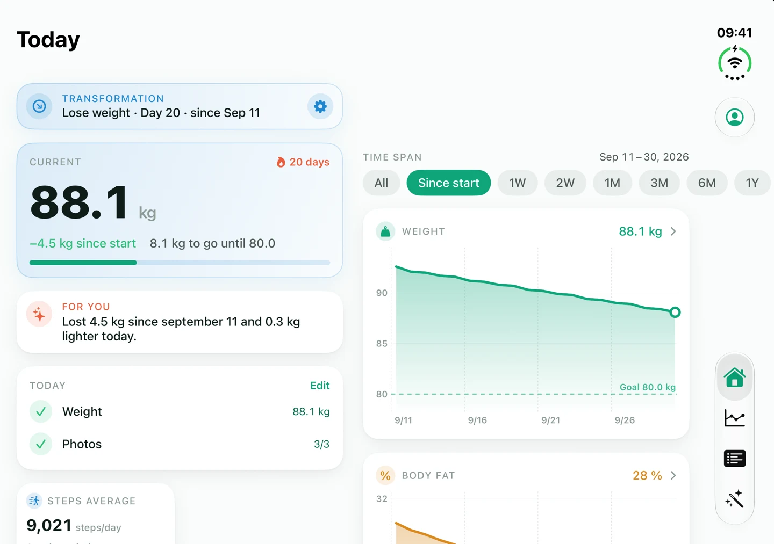Click the Steps Average walker icon
774x544 pixels.
(x=34, y=501)
